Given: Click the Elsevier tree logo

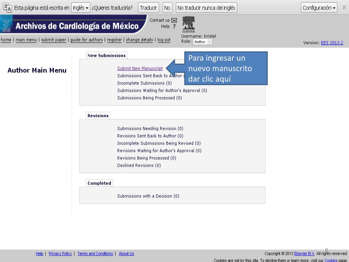Looking at the screenshot, I should pos(188,24).
